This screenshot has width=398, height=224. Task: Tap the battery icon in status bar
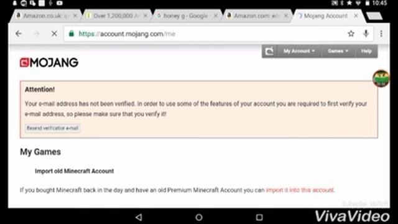pos(368,3)
